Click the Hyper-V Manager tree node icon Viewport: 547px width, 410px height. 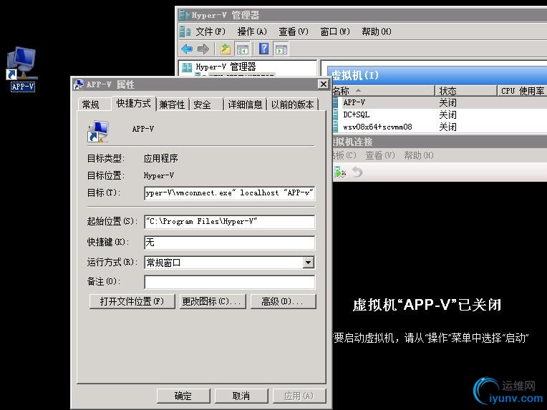pyautogui.click(x=187, y=67)
